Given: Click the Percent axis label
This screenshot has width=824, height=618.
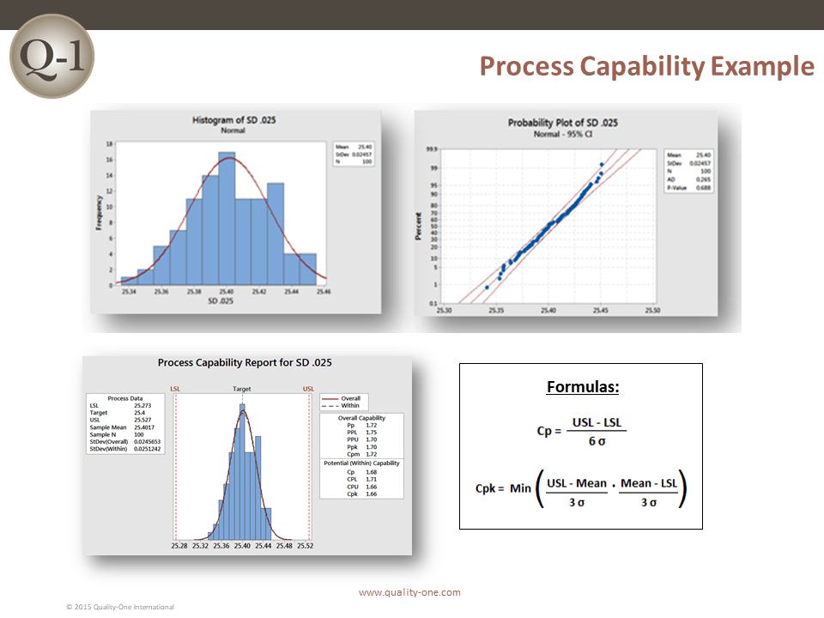Looking at the screenshot, I should [x=418, y=227].
